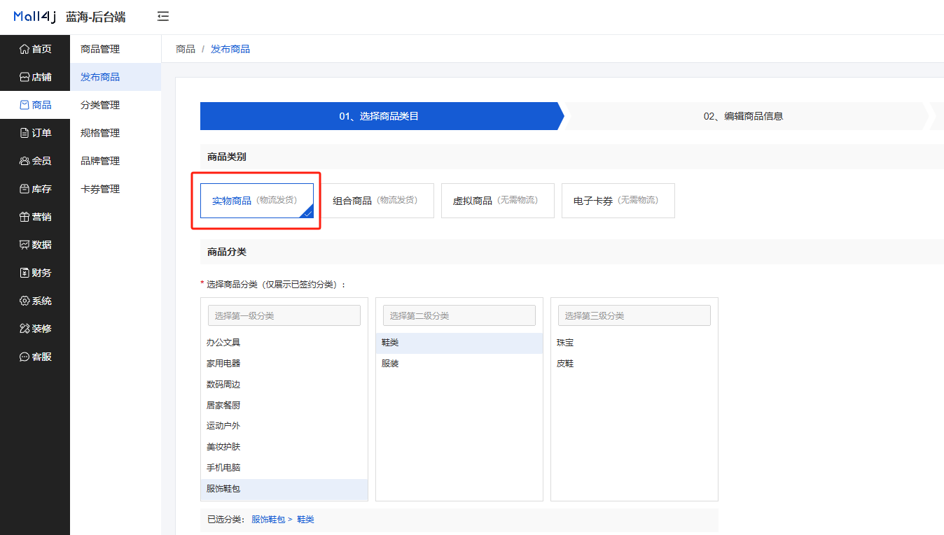
Task: Click the 发布商品 breadcrumb
Action: coord(230,49)
